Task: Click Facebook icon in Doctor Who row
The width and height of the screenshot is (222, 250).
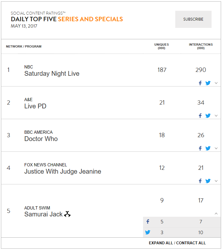Action: click(x=200, y=148)
